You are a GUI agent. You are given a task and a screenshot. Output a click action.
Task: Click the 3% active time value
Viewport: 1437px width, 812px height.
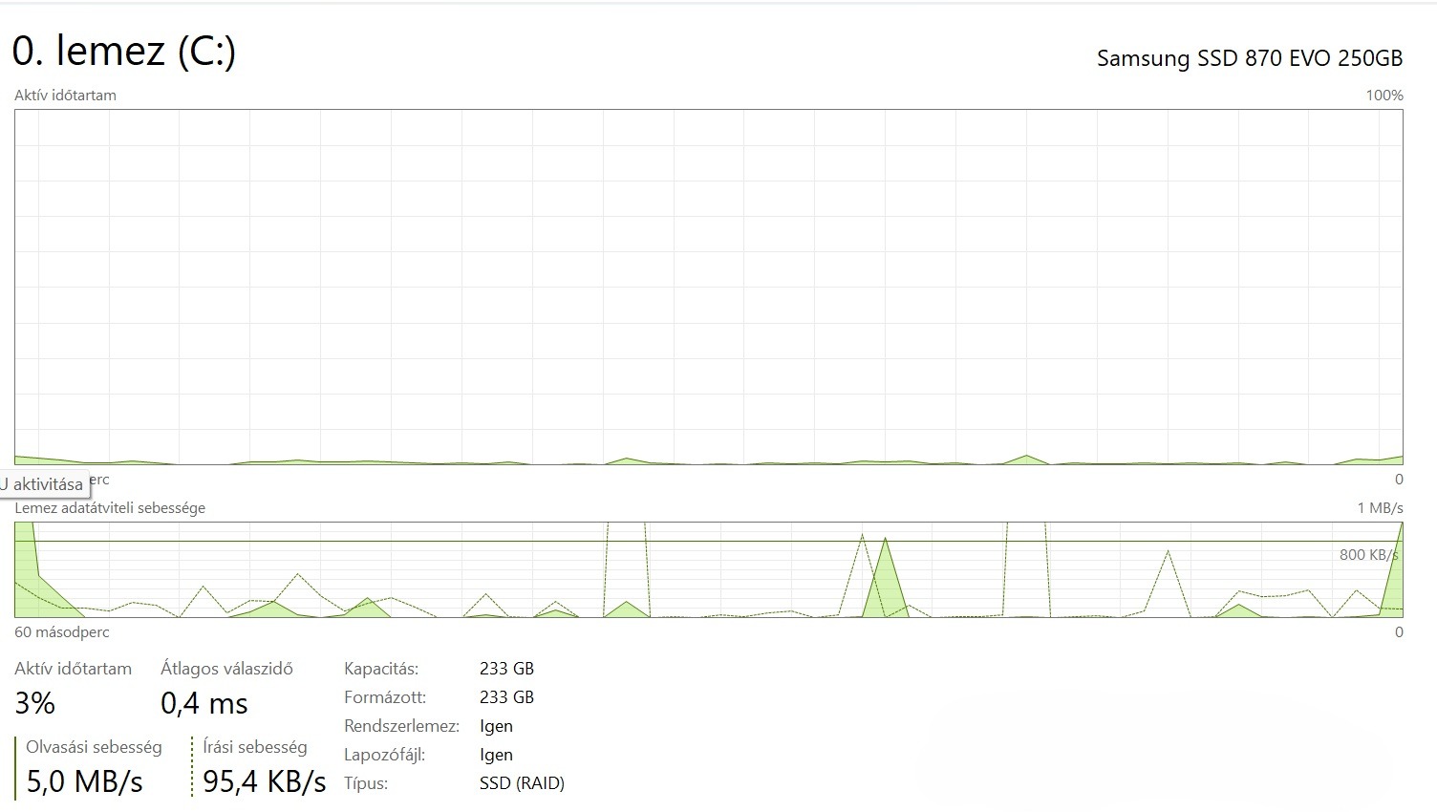pyautogui.click(x=35, y=704)
